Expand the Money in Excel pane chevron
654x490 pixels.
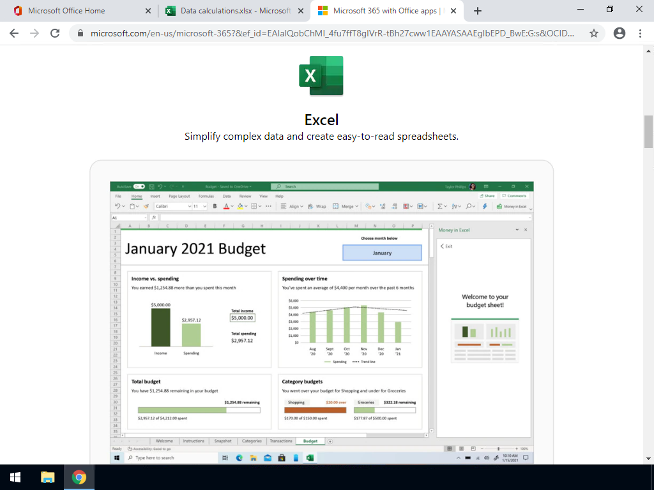(517, 230)
